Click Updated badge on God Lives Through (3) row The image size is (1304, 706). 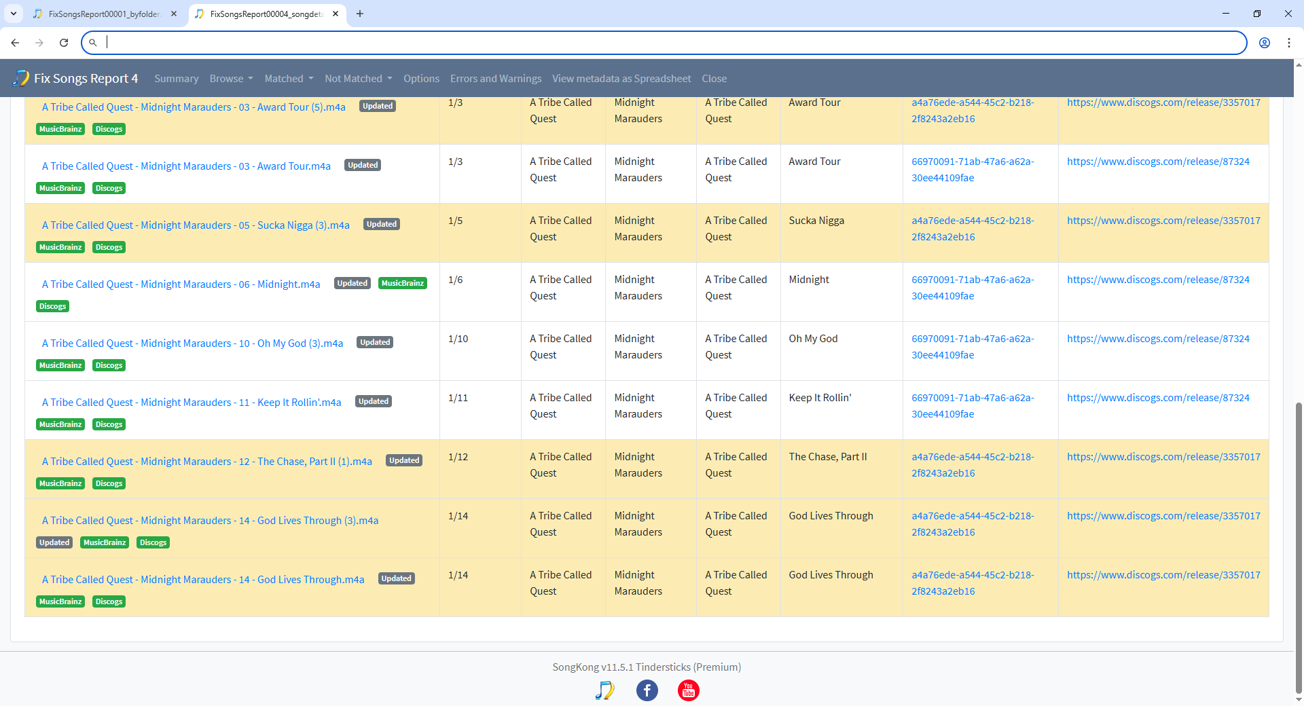pyautogui.click(x=54, y=542)
